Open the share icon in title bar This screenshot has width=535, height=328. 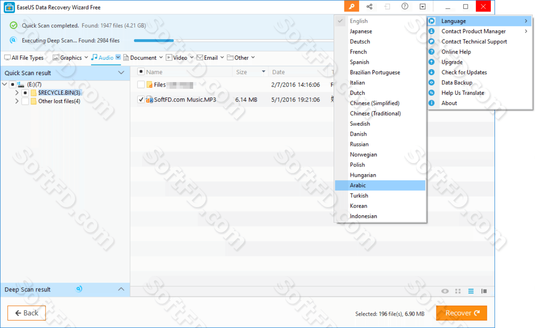(x=369, y=6)
